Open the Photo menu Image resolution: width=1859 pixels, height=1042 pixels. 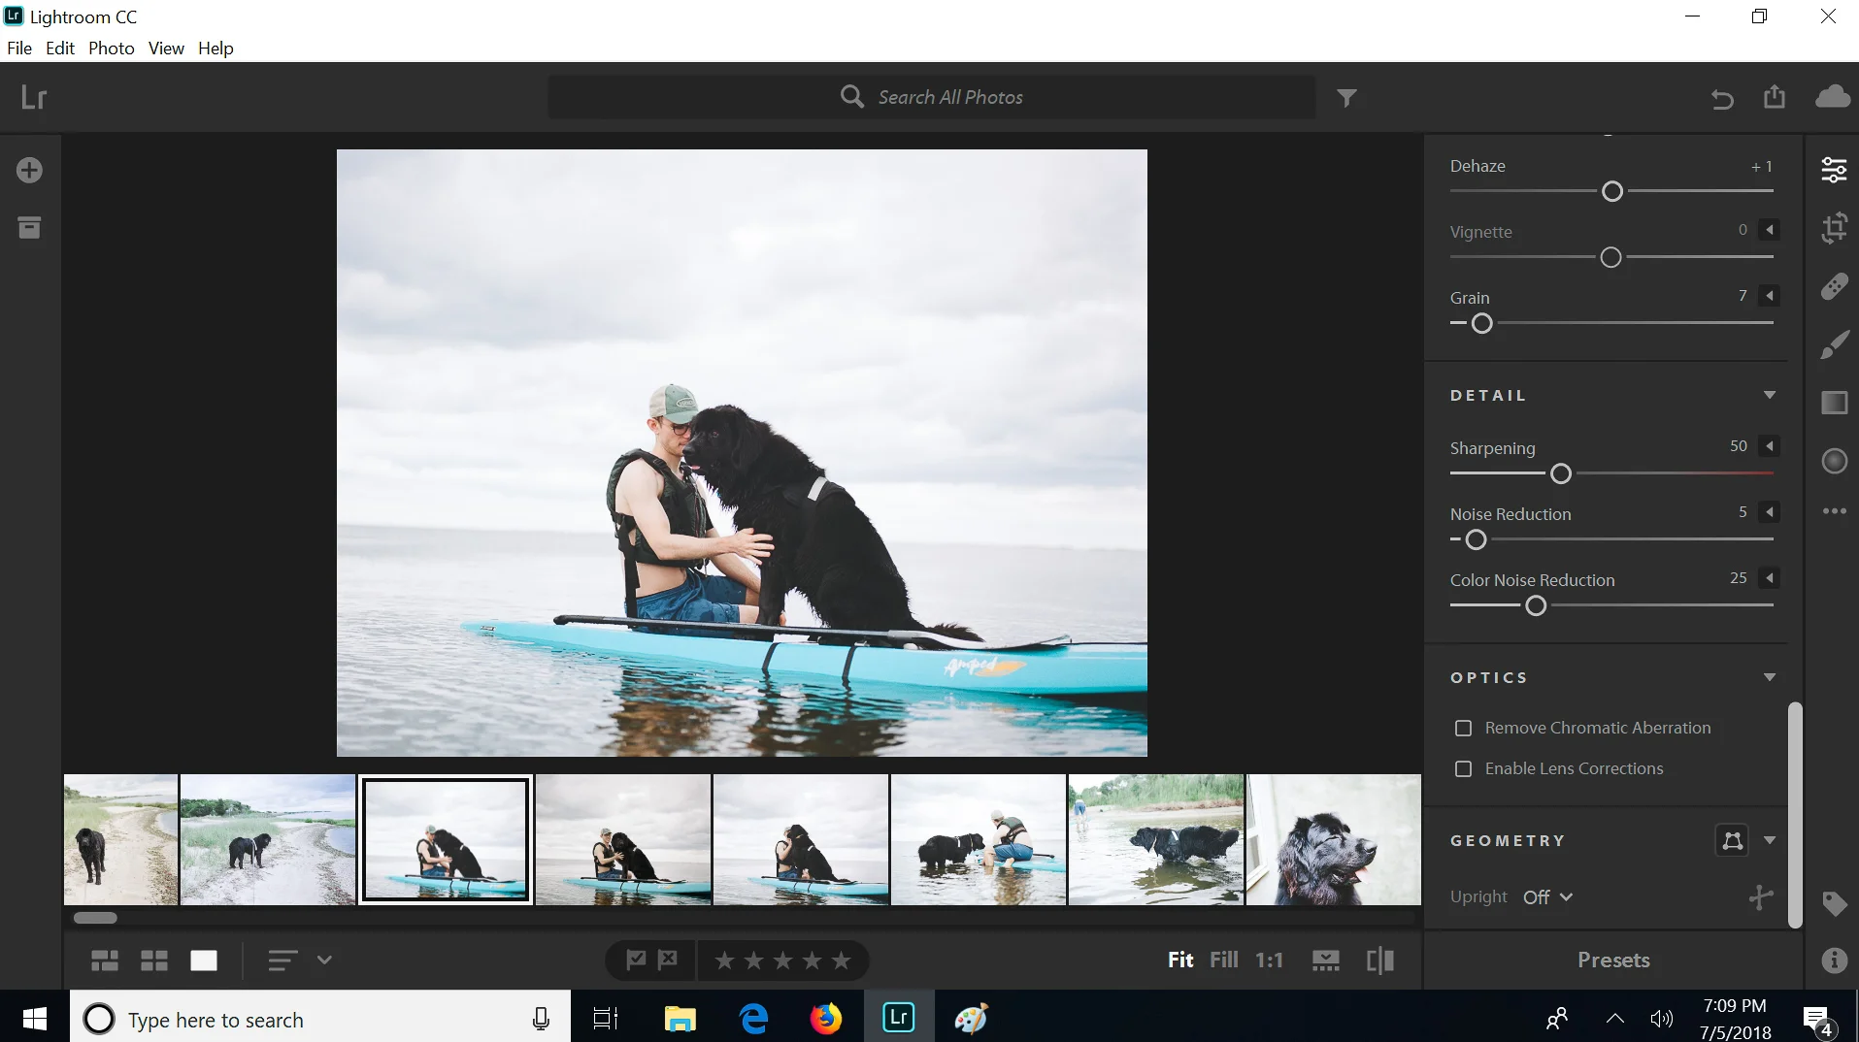click(x=112, y=49)
